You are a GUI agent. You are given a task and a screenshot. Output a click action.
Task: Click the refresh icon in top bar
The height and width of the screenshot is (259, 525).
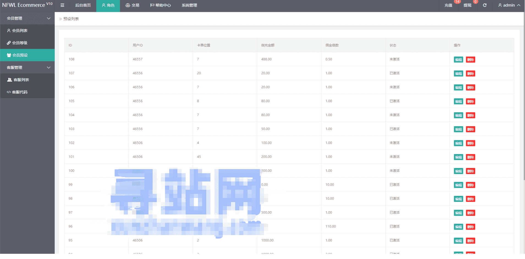point(485,5)
